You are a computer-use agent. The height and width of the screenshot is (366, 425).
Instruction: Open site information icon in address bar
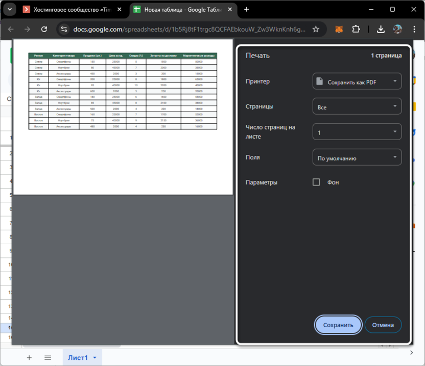64,29
